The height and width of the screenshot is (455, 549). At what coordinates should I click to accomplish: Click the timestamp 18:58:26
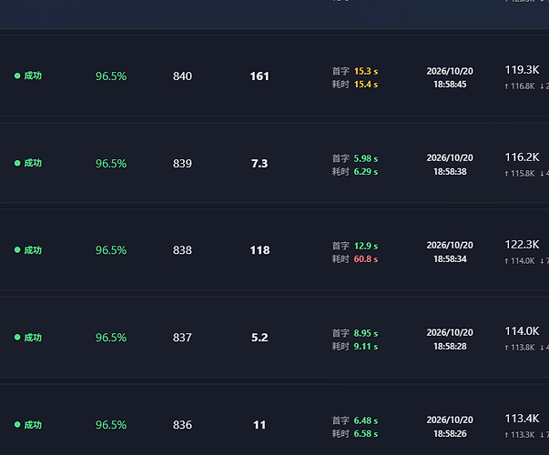point(450,434)
